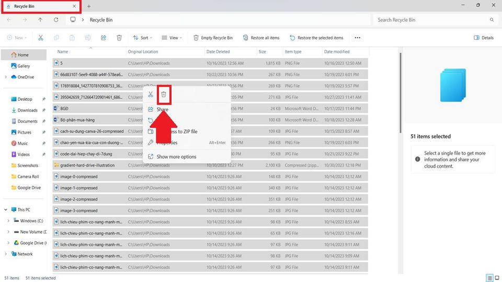Viewport: 502px width, 282px height.
Task: Select Show more options in context menu
Action: coord(176,157)
